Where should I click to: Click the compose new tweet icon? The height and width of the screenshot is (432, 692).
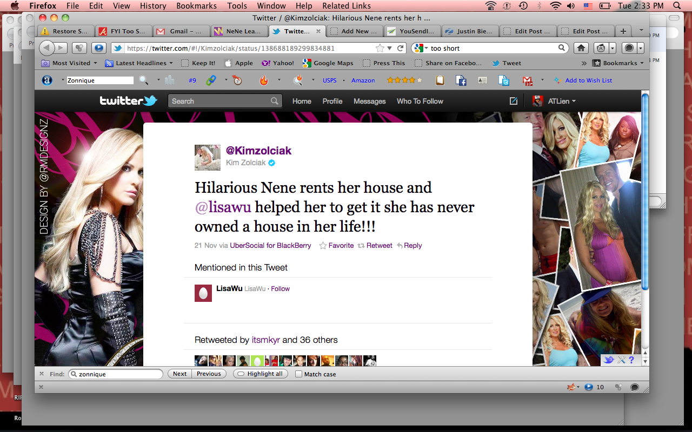514,101
